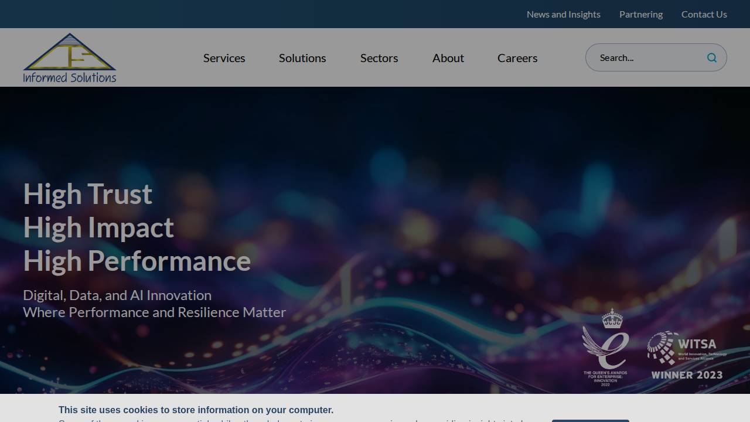Viewport: 750px width, 422px height.
Task: Click the cookie policy heading text
Action: coord(196,410)
